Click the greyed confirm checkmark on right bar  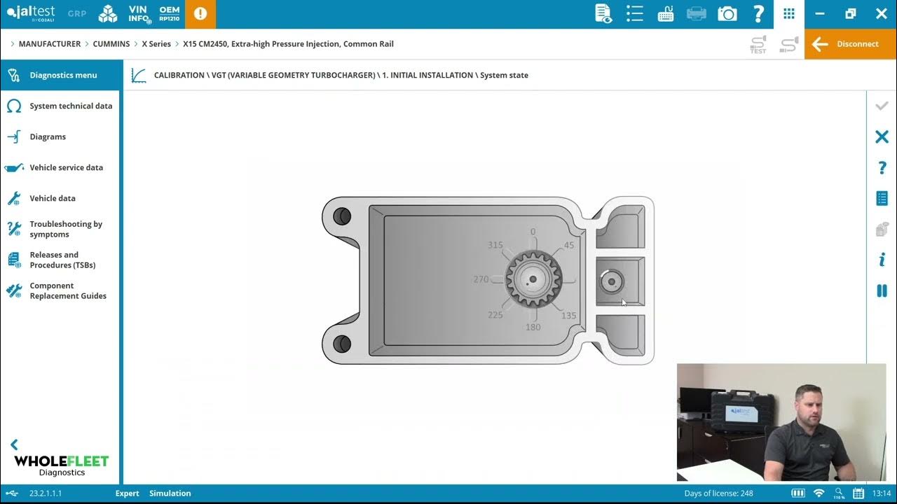[x=882, y=106]
